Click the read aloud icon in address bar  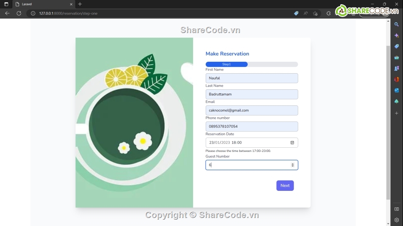click(305, 14)
